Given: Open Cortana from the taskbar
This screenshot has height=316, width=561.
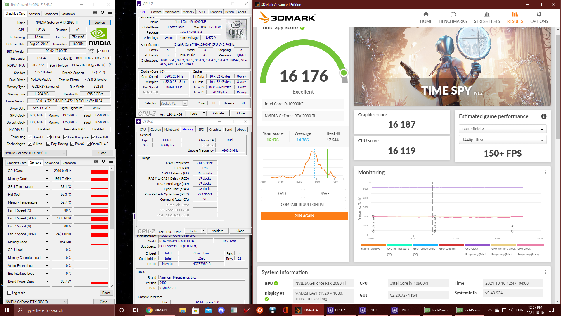Looking at the screenshot, I should [122, 310].
